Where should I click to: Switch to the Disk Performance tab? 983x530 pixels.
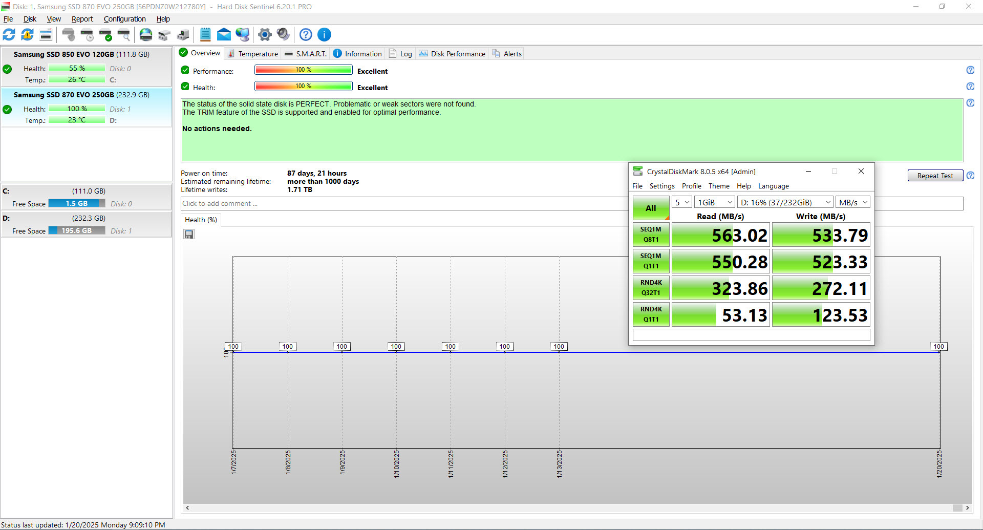point(452,54)
